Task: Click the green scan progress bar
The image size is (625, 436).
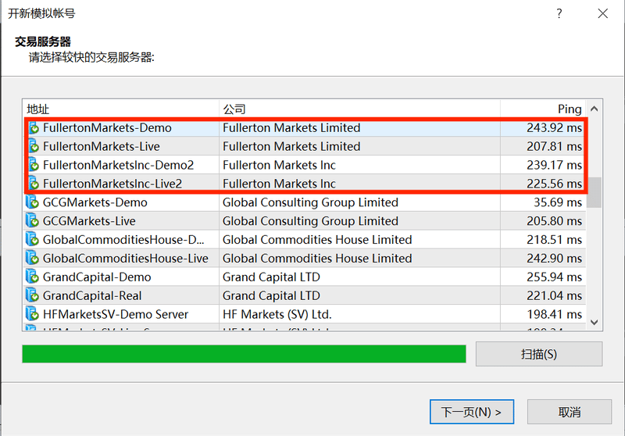Action: click(244, 354)
